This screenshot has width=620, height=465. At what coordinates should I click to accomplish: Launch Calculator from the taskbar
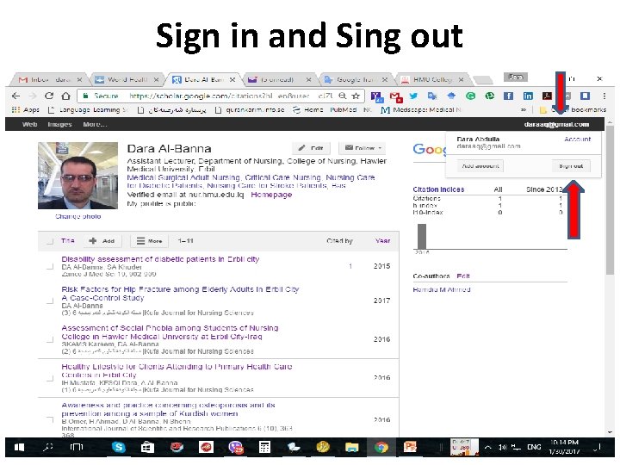[x=264, y=447]
